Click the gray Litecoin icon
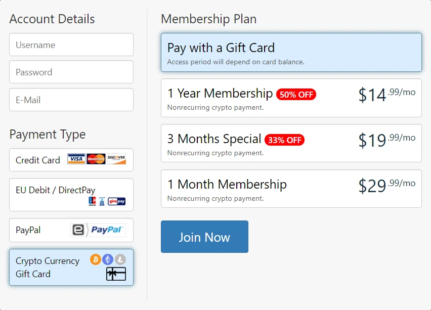This screenshot has width=431, height=310. point(120,259)
